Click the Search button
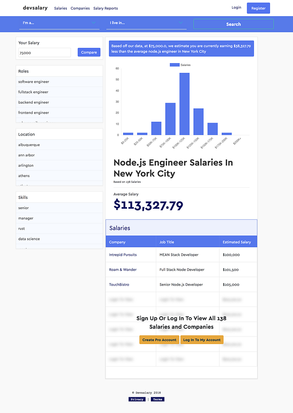Viewport: 293px width, 413px height. (x=233, y=24)
